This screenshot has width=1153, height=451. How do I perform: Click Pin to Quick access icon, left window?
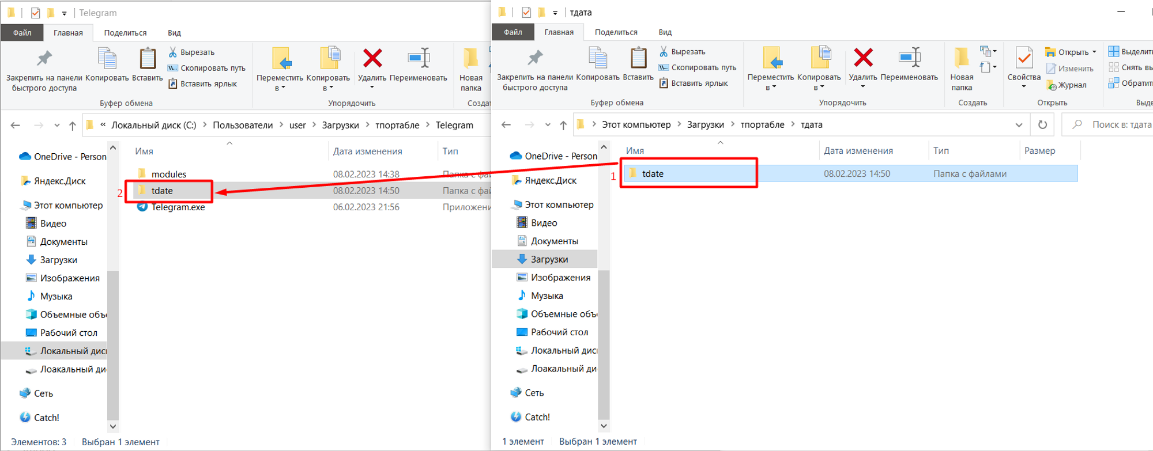(x=44, y=58)
